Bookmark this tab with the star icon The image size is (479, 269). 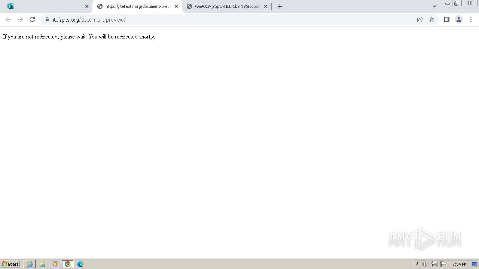tap(432, 19)
